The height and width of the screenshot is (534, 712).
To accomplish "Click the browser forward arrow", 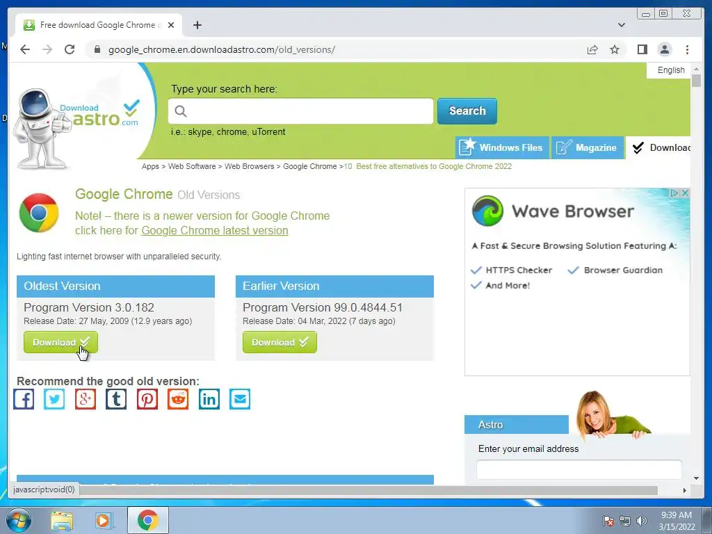I will 47,49.
